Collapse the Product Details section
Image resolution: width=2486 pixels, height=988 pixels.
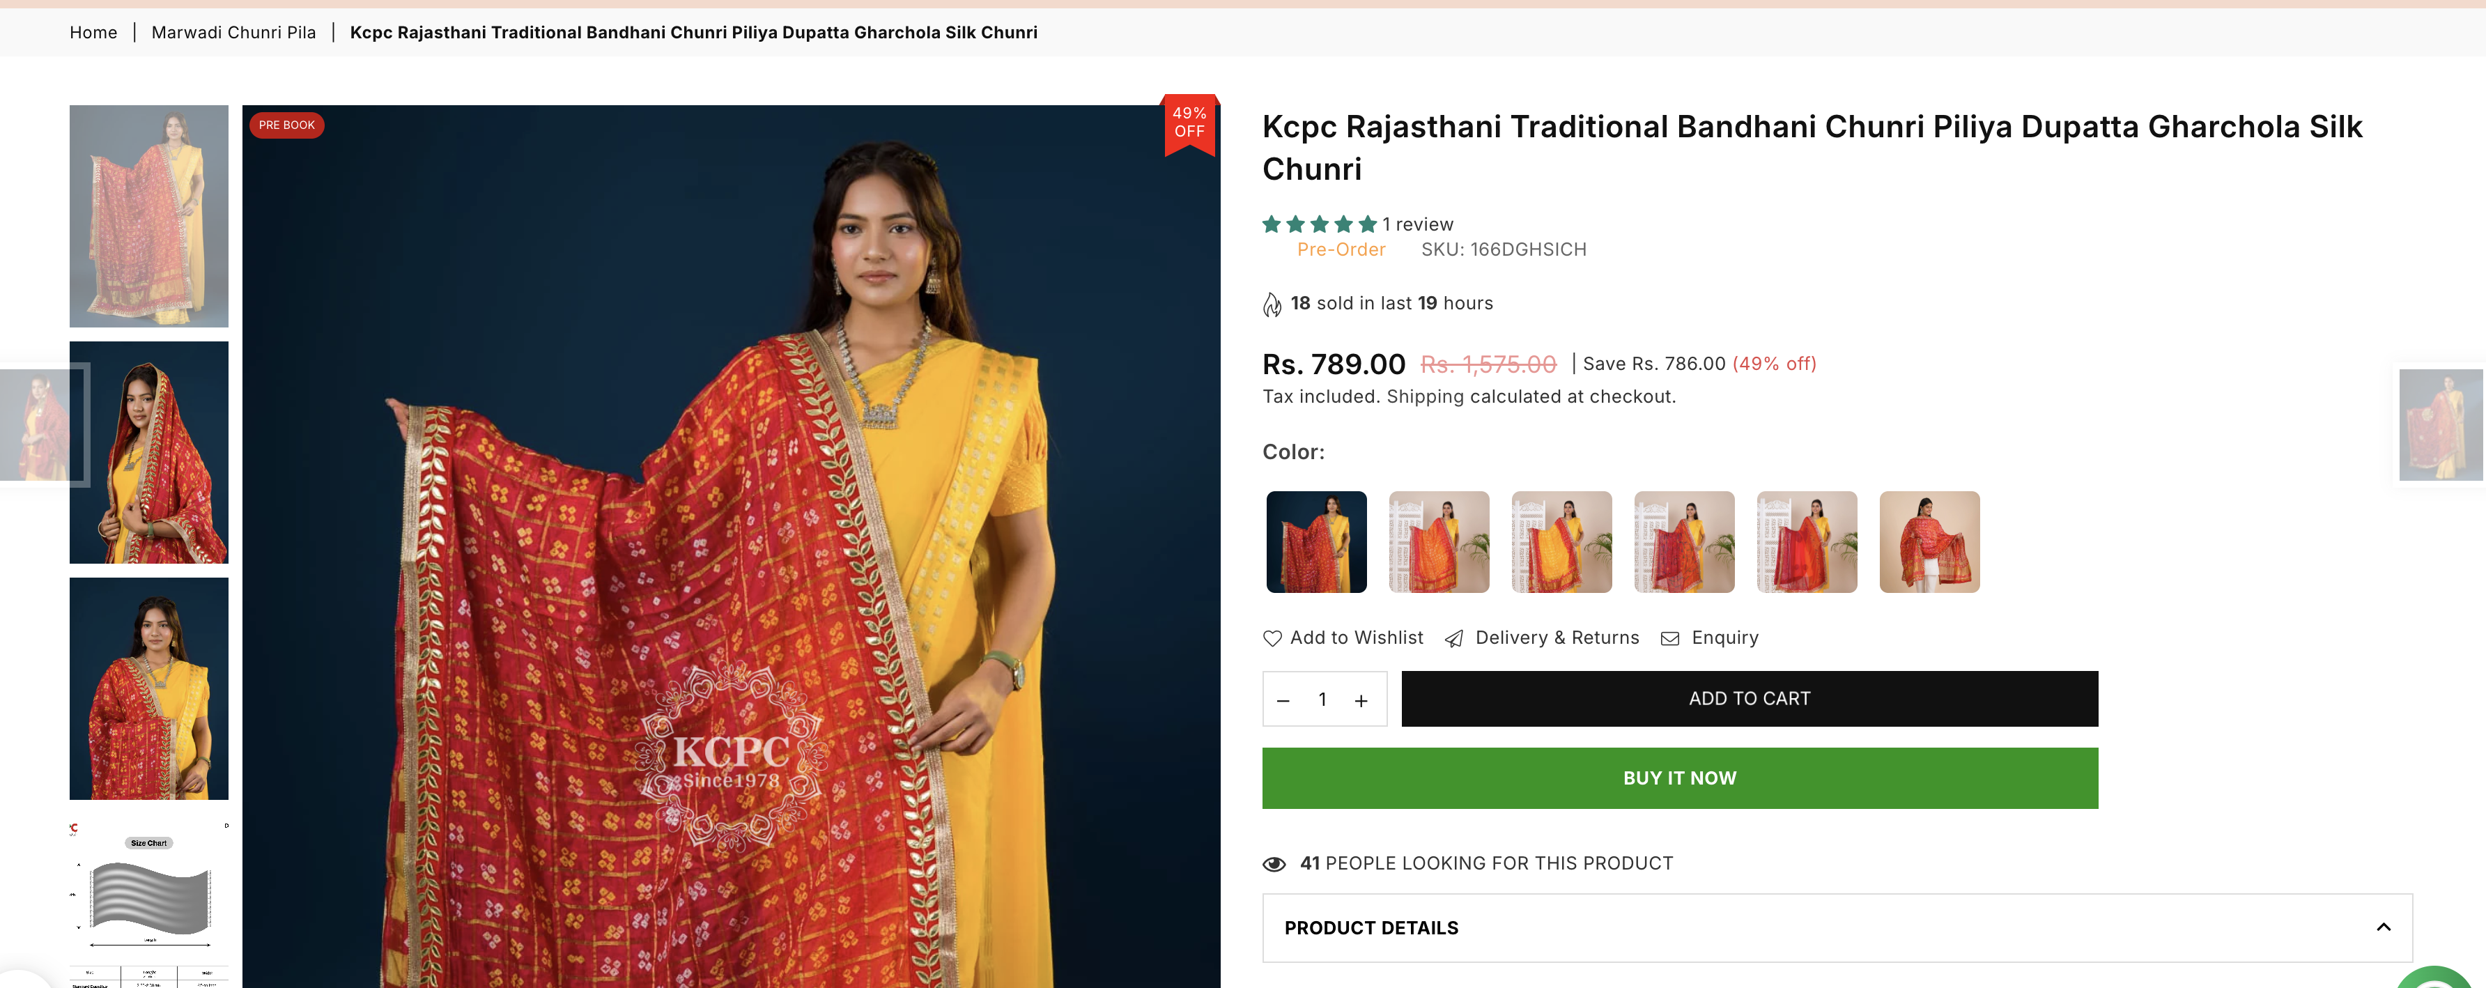tap(2383, 927)
